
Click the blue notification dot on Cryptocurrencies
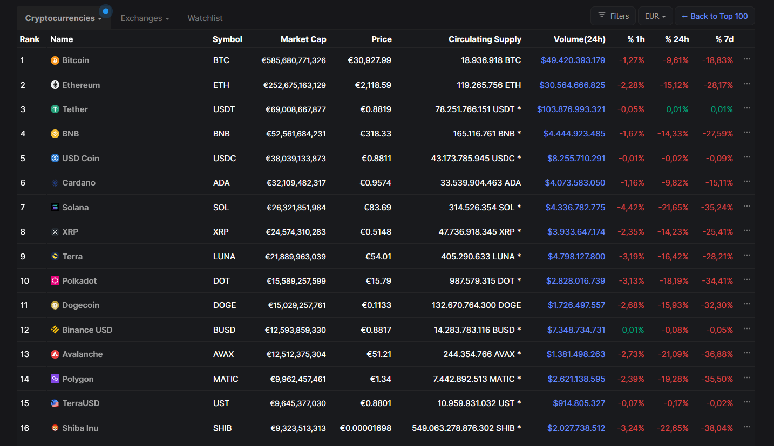pyautogui.click(x=106, y=11)
